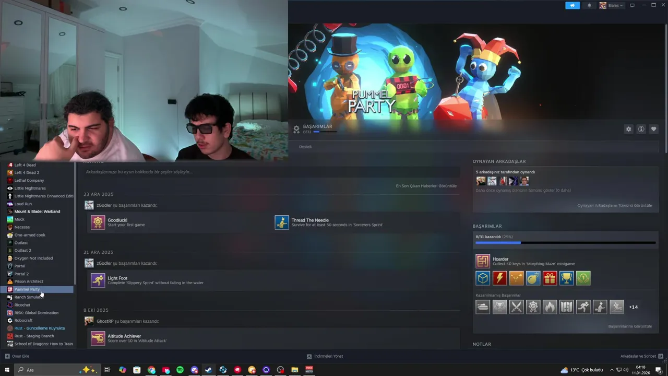Screen dimensions: 668x376
Task: Select the blue bomb achievement icon
Action: 533,278
